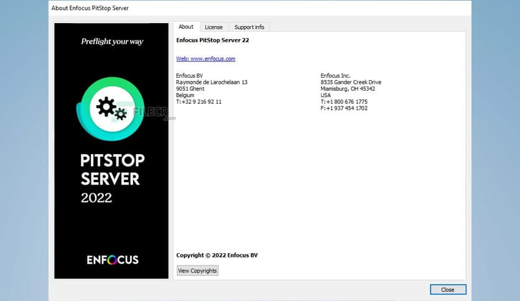
Task: Click the PITSTOP SERVER title on the banner
Action: [x=113, y=170]
